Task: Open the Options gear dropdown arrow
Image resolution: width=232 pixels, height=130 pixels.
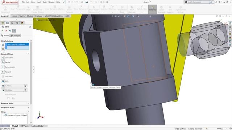Action: [x=109, y=2]
